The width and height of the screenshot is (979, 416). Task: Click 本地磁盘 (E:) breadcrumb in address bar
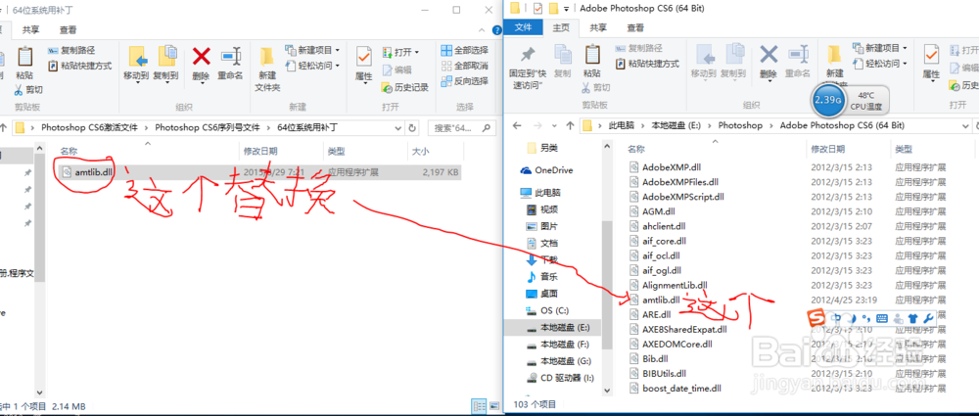676,125
